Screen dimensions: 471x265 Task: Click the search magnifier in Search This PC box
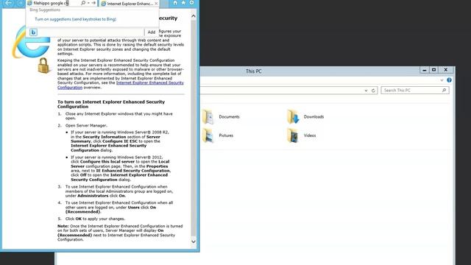pos(444,90)
